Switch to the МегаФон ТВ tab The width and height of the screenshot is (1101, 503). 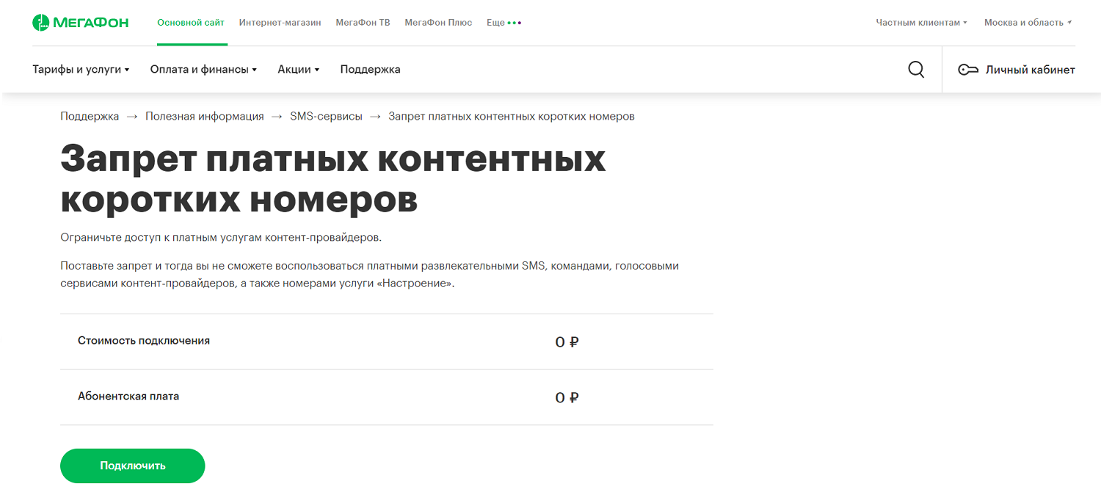pyautogui.click(x=363, y=23)
